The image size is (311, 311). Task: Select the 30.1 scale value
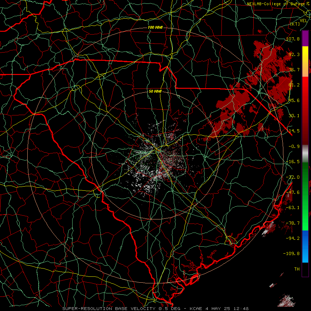point(294,116)
